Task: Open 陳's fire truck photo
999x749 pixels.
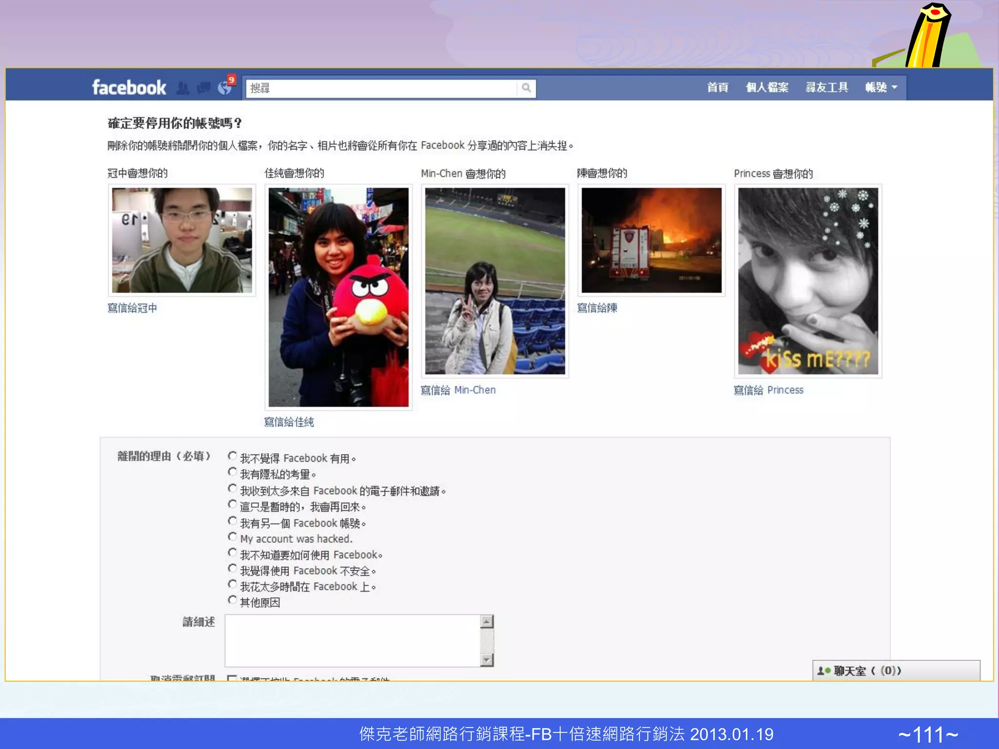Action: [x=652, y=240]
